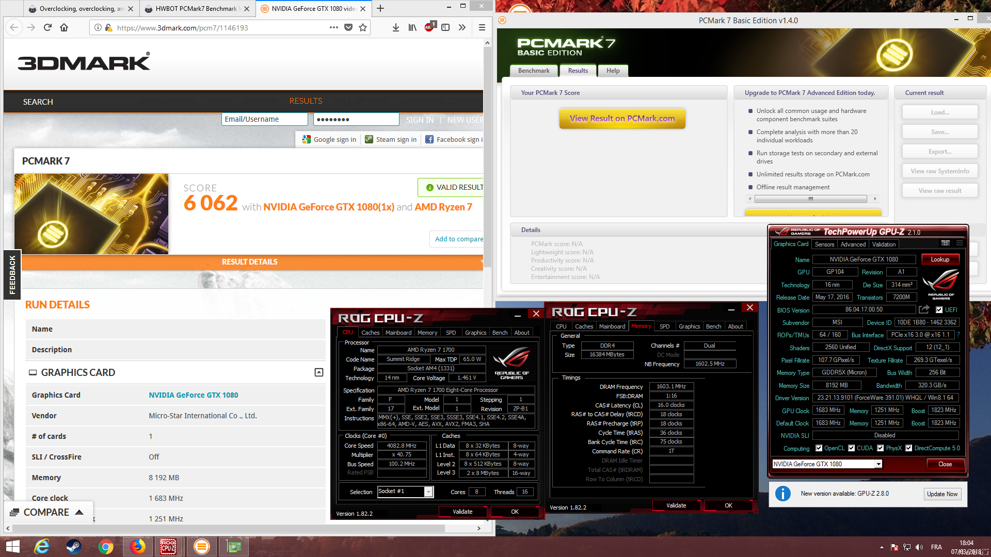The height and width of the screenshot is (557, 991).
Task: Click the Firefox back arrow
Action: point(14,27)
